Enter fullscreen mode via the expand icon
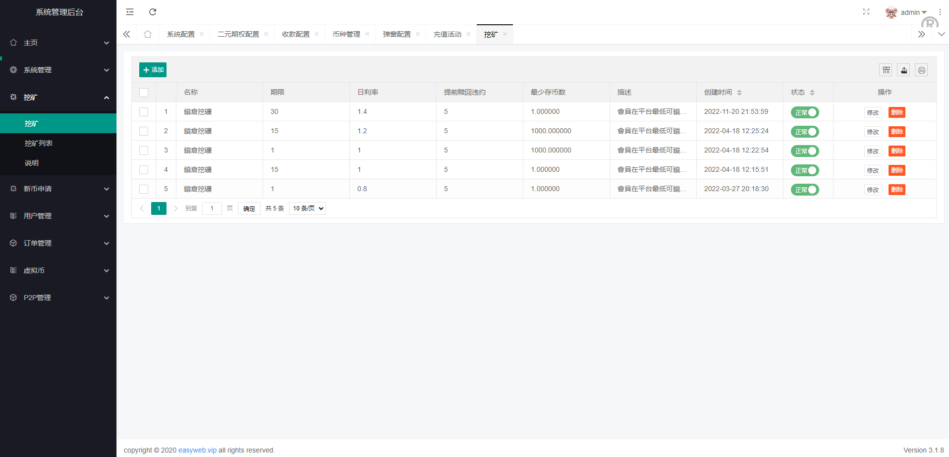Screen dimensions: 949x457 click(866, 12)
